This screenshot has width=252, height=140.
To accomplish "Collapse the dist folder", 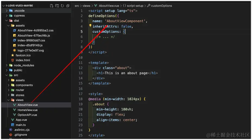I will [7, 21].
